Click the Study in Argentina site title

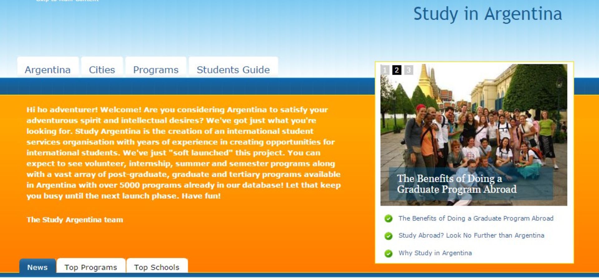488,14
